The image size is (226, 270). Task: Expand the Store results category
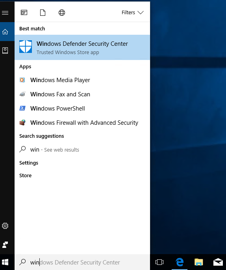[26, 176]
